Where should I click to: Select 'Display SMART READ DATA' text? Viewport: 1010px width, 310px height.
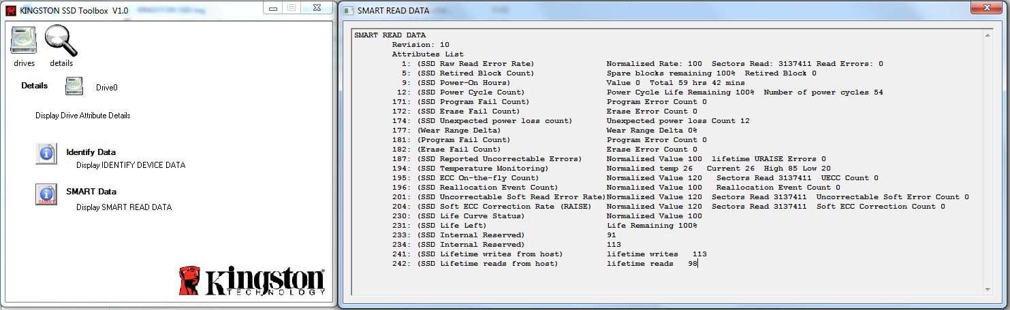click(124, 207)
